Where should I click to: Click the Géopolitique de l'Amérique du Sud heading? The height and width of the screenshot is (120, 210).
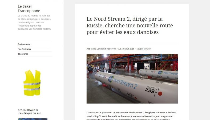click(30, 112)
